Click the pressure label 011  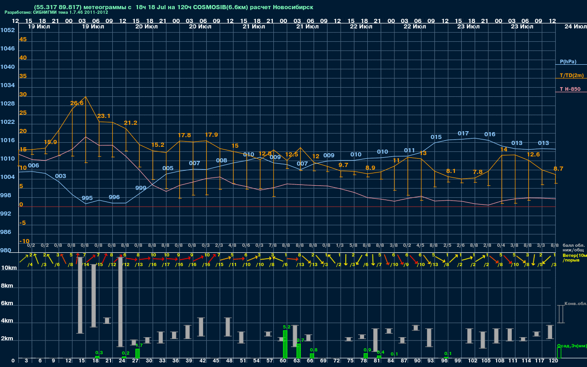coord(410,150)
